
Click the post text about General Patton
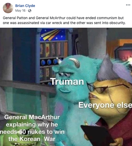[64, 20]
